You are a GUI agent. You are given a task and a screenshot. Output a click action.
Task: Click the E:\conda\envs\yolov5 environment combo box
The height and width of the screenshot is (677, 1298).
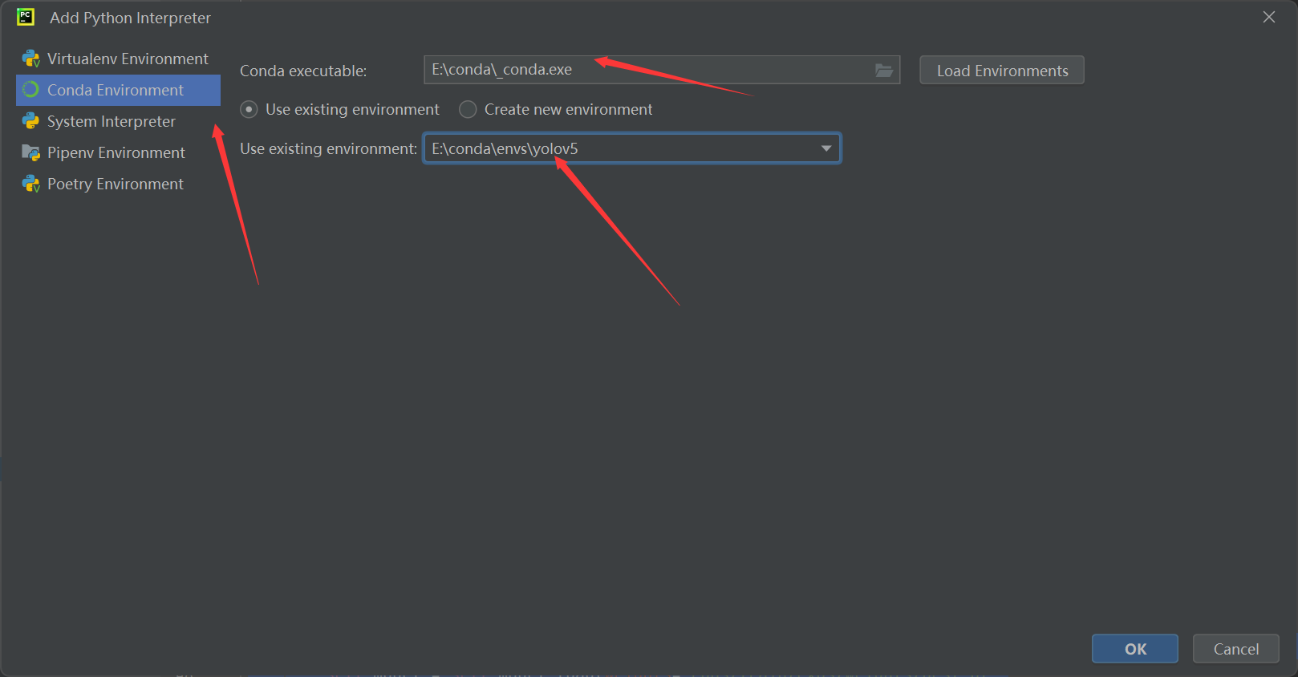[x=632, y=148]
